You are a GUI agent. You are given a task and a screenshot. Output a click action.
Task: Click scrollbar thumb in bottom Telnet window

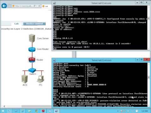[148, 78]
